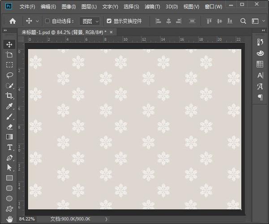Expand the workspace switcher dropdown arrow
The width and height of the screenshot is (269, 224).
click(264, 21)
